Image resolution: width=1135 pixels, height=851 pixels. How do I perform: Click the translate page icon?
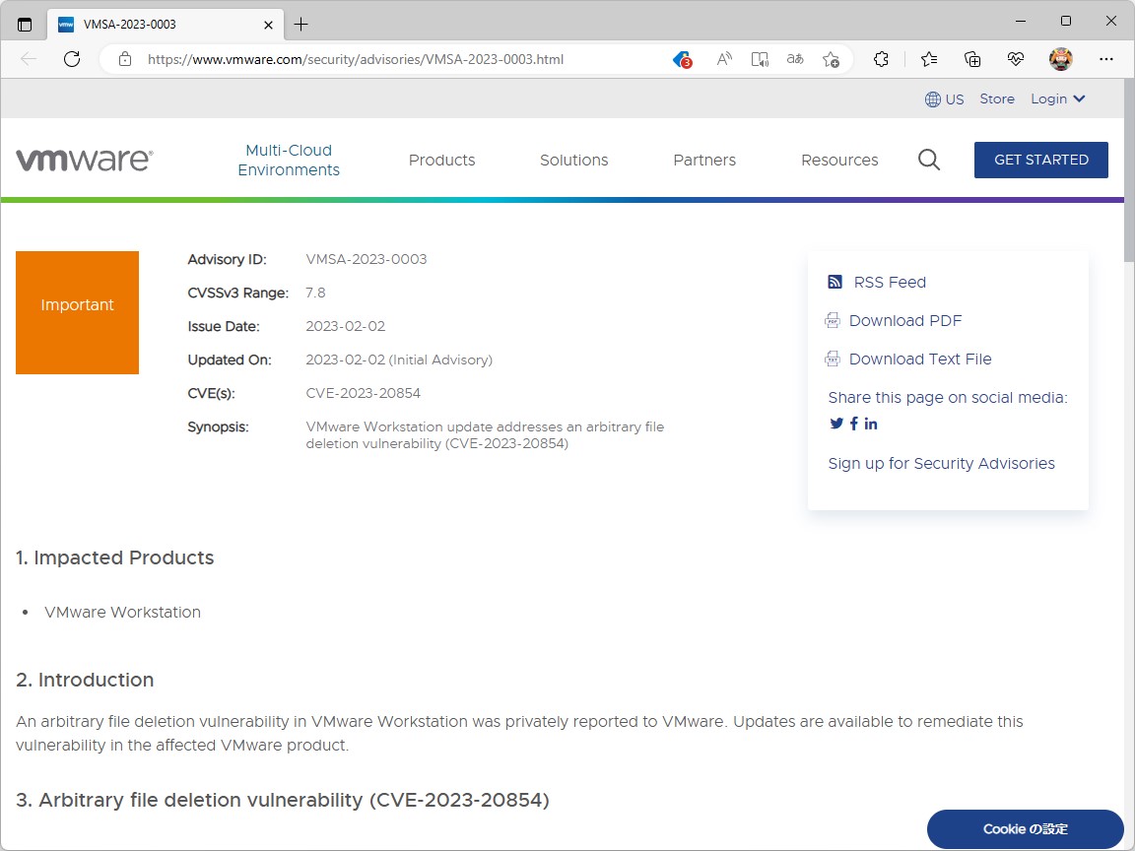pos(795,59)
